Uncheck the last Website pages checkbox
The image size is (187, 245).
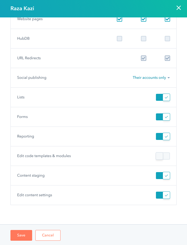click(x=167, y=19)
